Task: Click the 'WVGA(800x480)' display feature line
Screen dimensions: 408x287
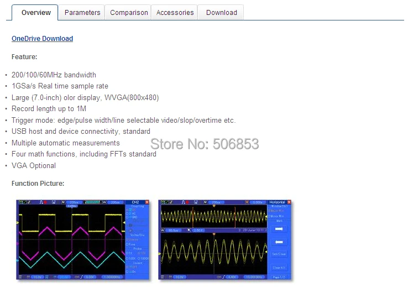Action: point(85,97)
